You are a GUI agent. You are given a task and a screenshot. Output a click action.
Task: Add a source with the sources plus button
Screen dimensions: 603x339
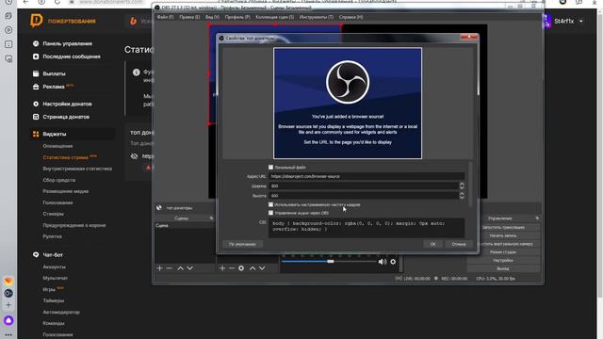(222, 267)
